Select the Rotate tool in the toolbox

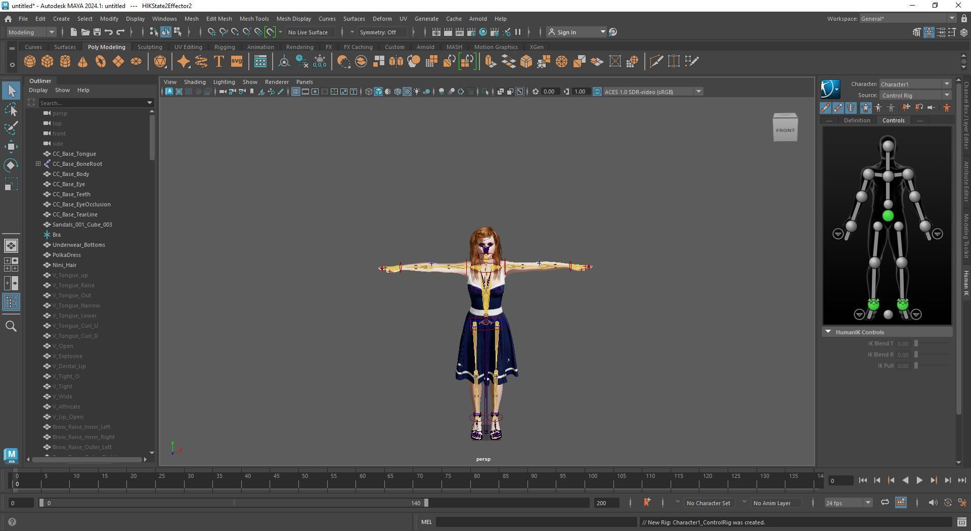click(x=11, y=165)
